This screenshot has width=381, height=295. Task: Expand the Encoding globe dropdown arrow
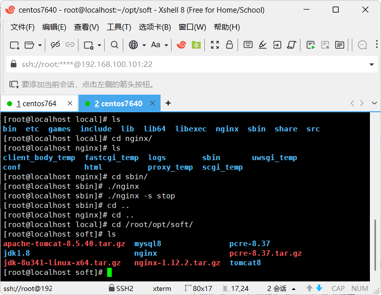144,45
